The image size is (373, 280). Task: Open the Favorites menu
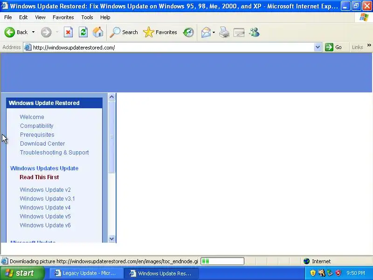point(63,17)
